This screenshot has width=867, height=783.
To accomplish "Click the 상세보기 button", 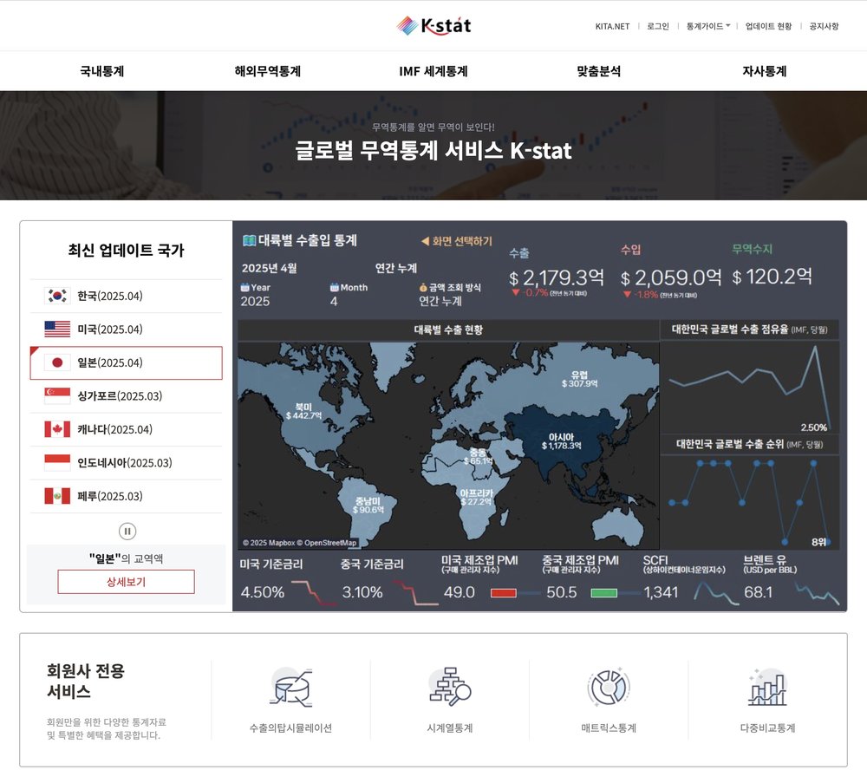I will pyautogui.click(x=126, y=582).
